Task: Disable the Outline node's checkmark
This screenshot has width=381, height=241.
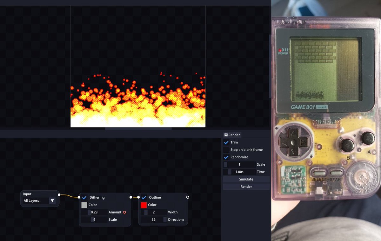Action: tap(144, 197)
